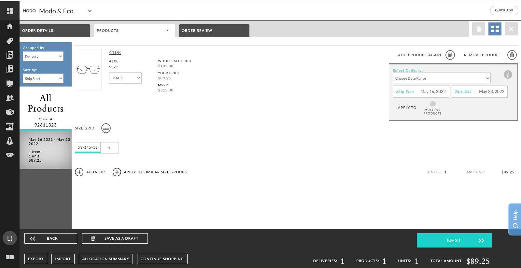Select the 53-145-18 size cell
Screen dimensions: 521x268
point(88,147)
